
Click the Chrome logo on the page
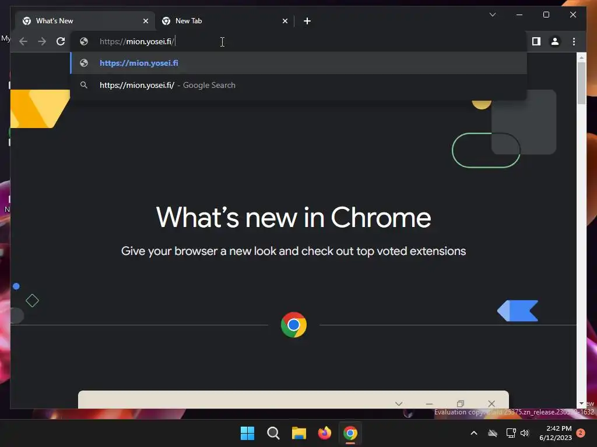coord(294,325)
